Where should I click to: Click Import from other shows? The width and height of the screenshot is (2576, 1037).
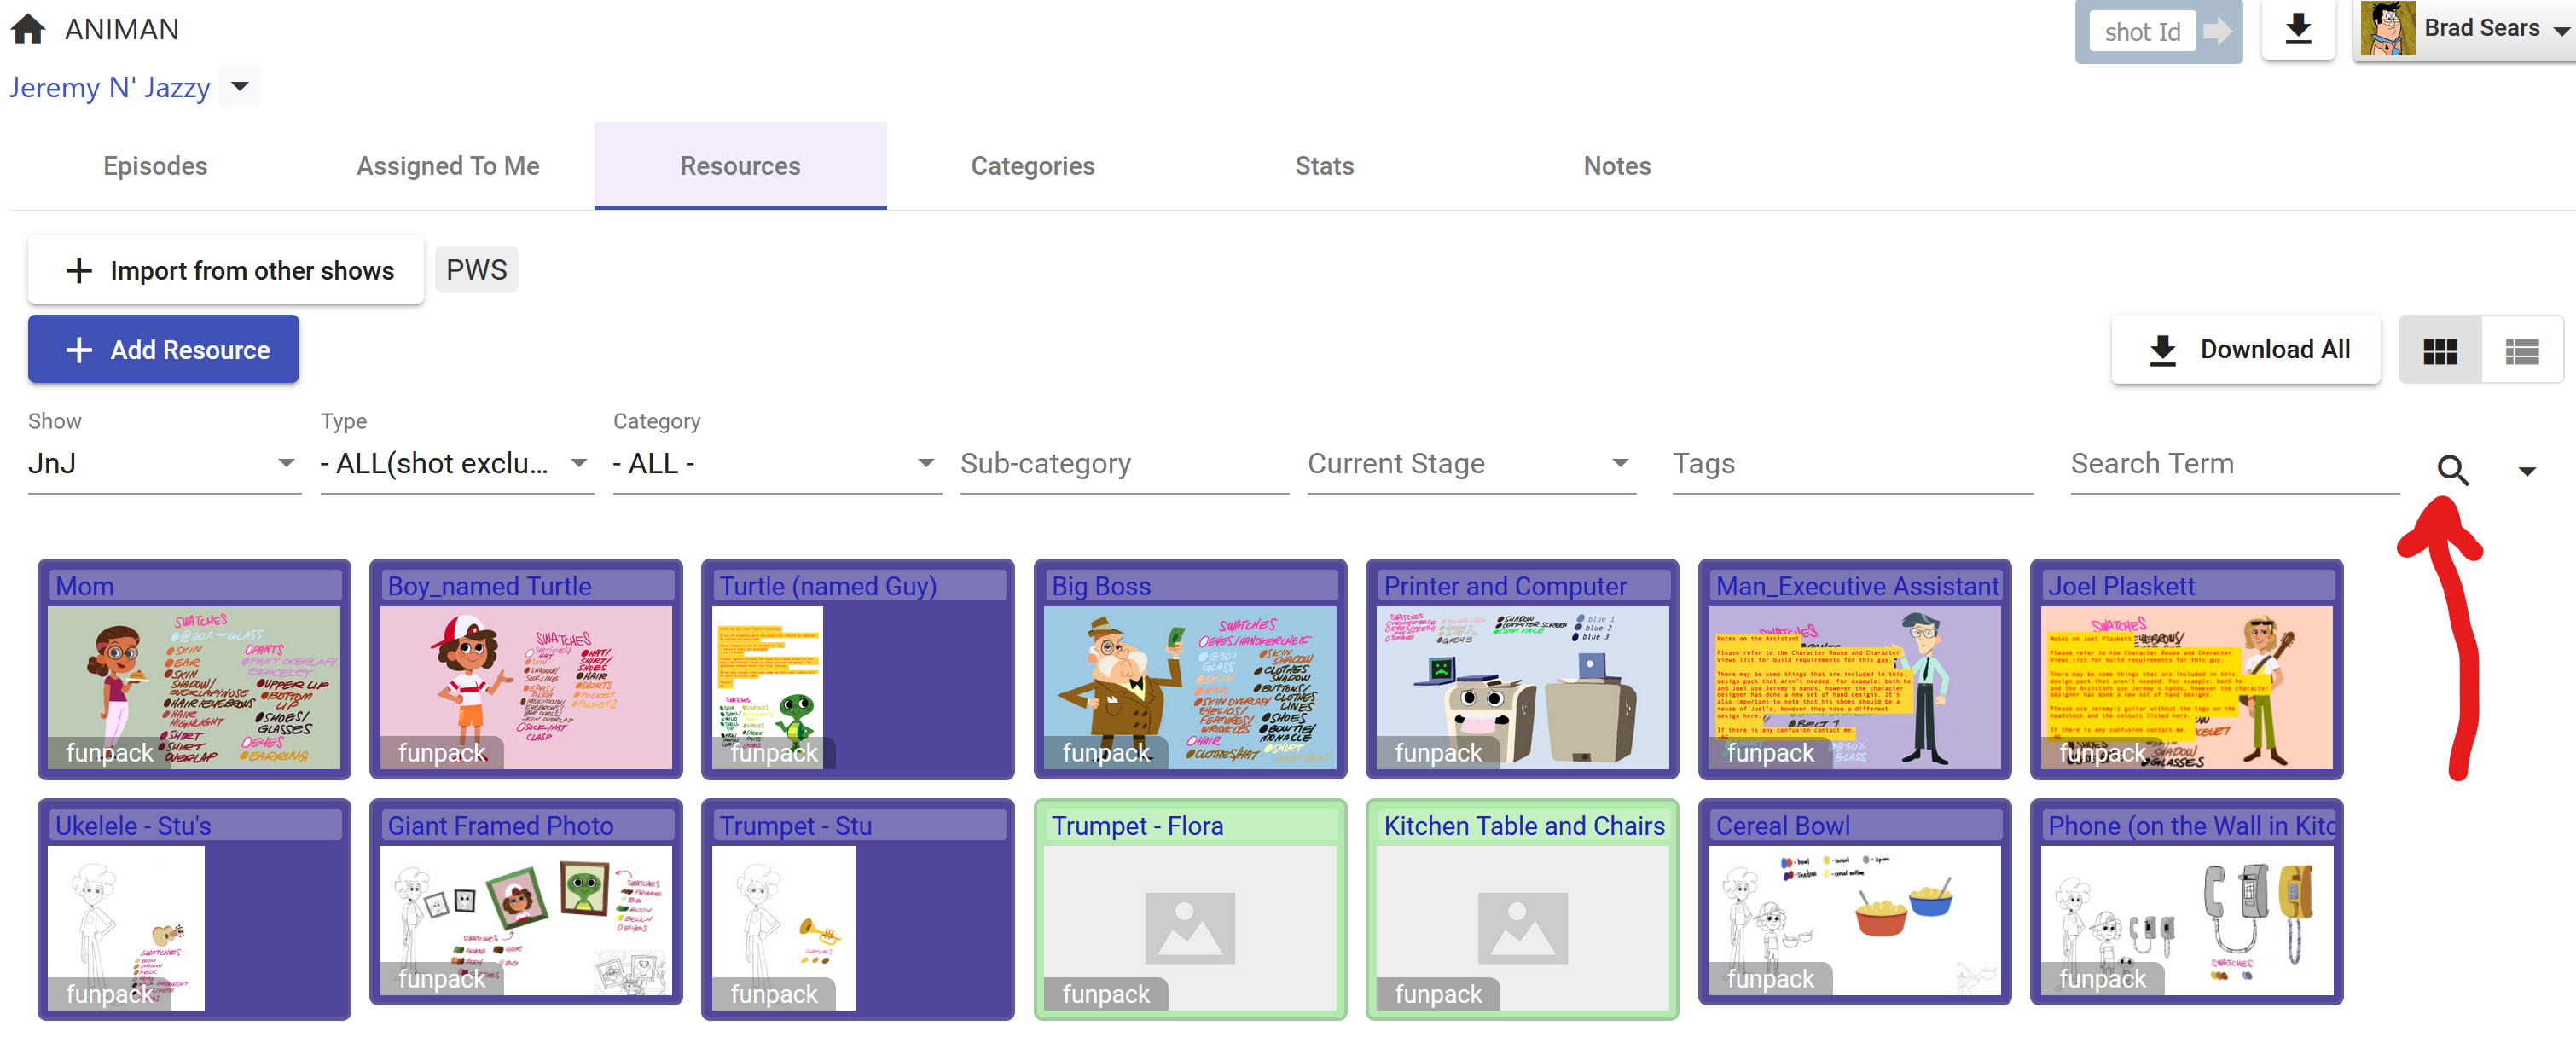click(x=227, y=271)
